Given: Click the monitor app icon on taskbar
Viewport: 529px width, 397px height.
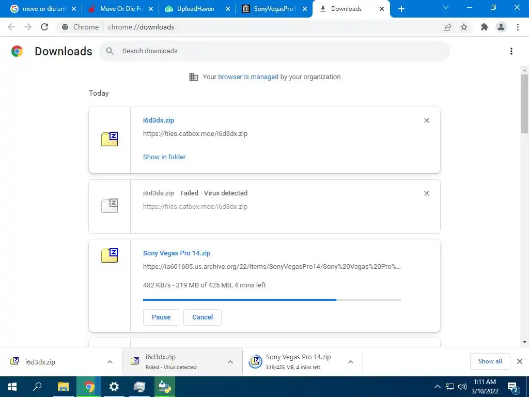Looking at the screenshot, I should [x=139, y=387].
